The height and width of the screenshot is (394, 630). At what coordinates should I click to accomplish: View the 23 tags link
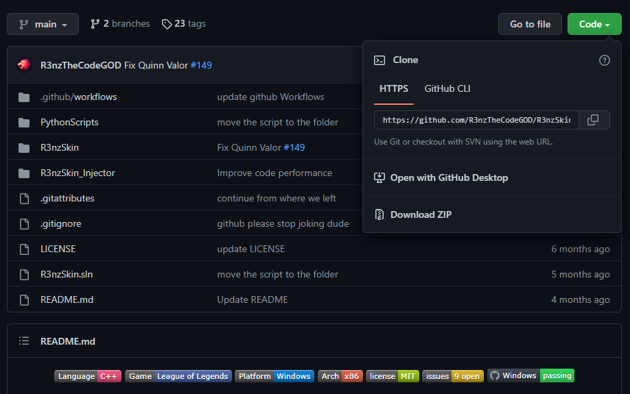tap(184, 24)
